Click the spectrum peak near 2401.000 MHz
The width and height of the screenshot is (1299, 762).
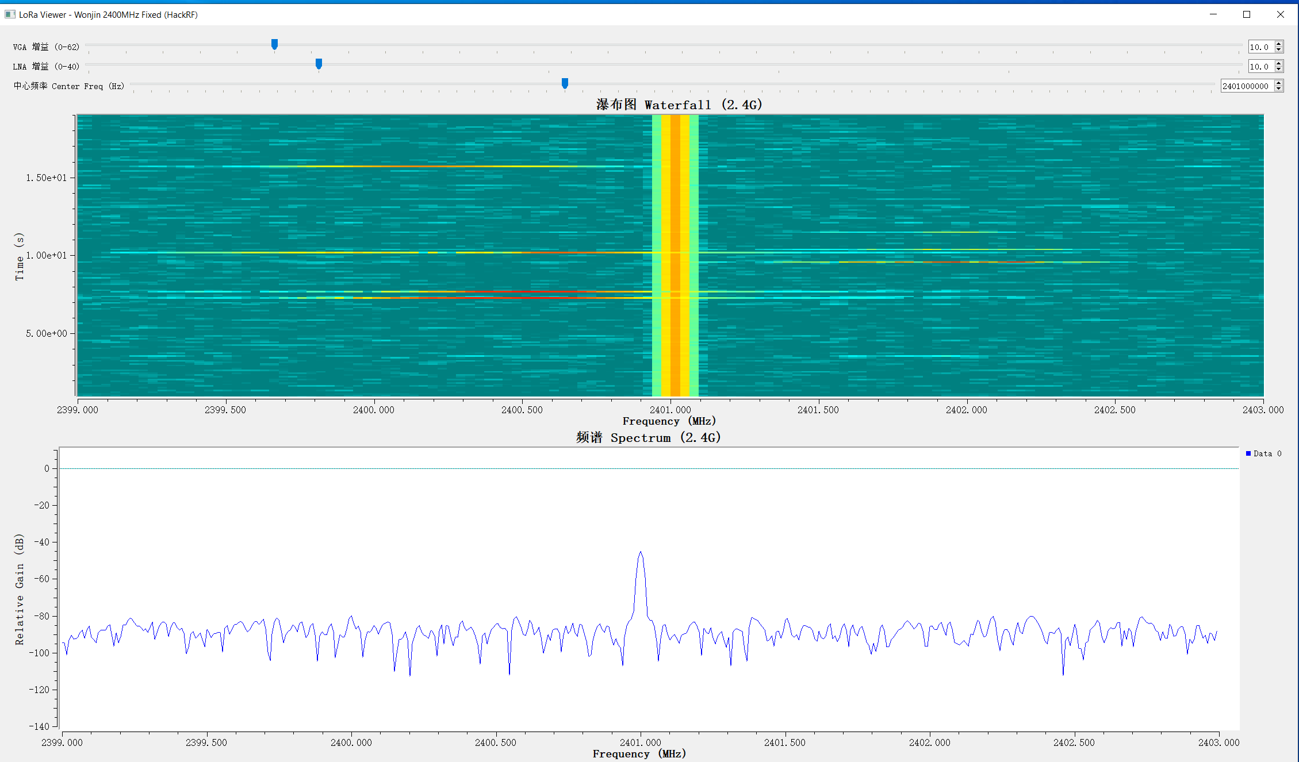pos(641,553)
